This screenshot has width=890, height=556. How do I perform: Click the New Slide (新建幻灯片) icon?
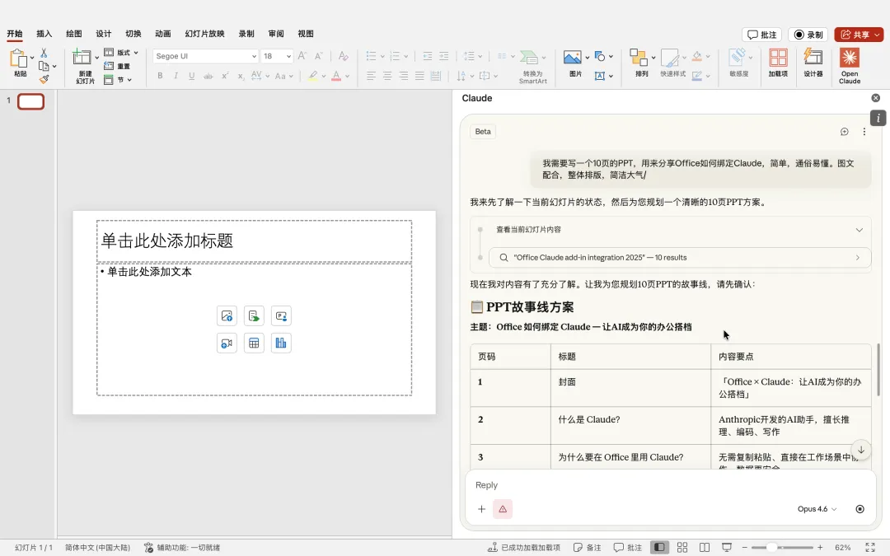[x=82, y=58]
